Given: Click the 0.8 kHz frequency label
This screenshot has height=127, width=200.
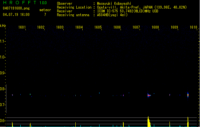Looking at the screenshot, I should [x=3, y=89].
